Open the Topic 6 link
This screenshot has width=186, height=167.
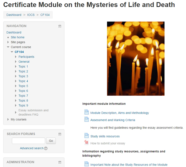[x=23, y=91]
